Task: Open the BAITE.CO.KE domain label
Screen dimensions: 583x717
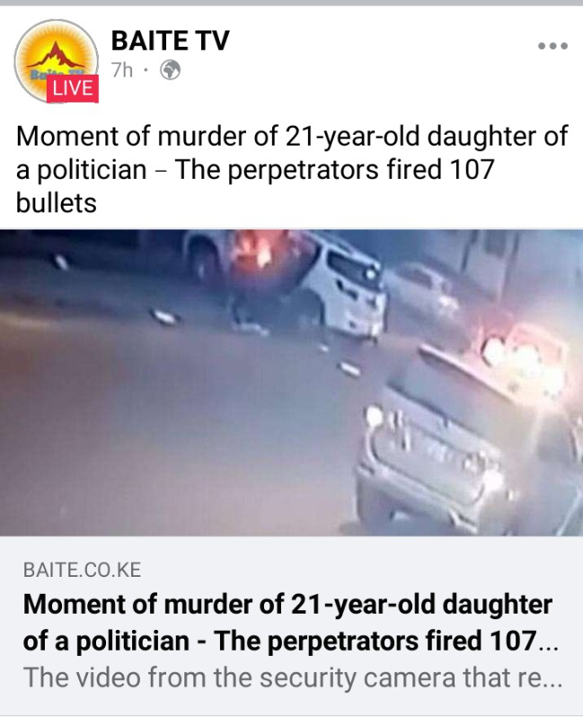Action: pos(83,570)
